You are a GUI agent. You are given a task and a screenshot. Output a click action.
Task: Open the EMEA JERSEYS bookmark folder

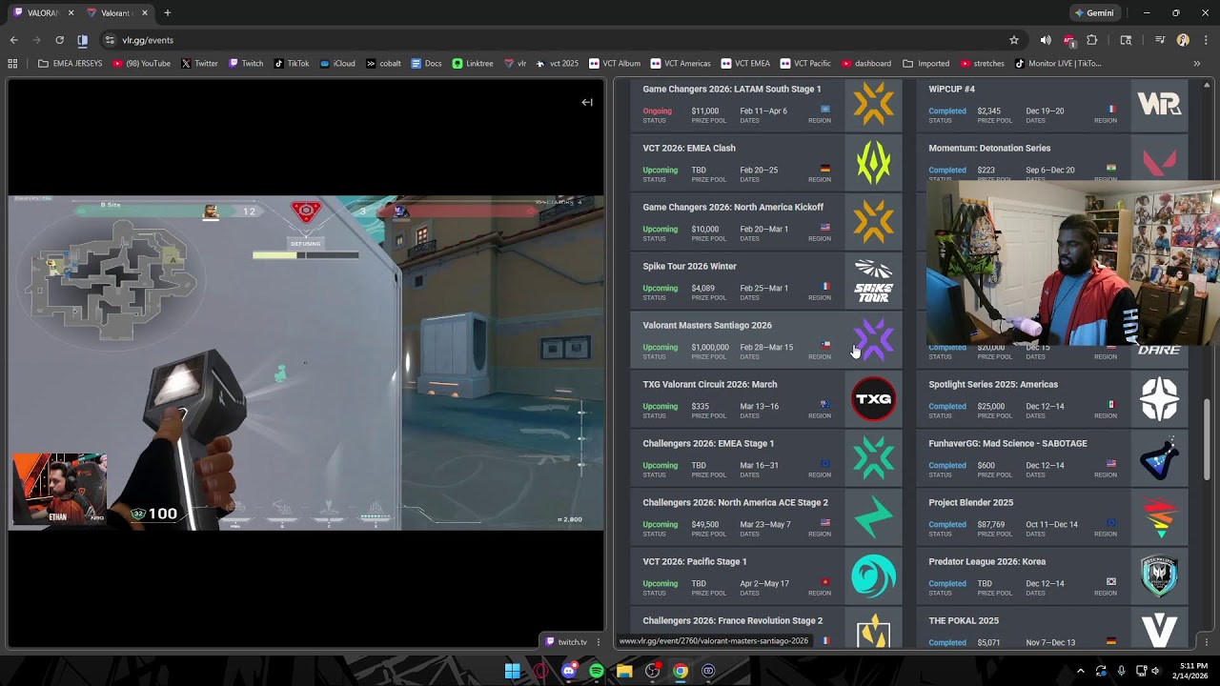click(x=72, y=64)
